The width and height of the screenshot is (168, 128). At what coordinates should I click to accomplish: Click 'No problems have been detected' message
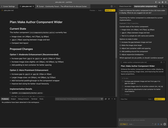[21, 102]
